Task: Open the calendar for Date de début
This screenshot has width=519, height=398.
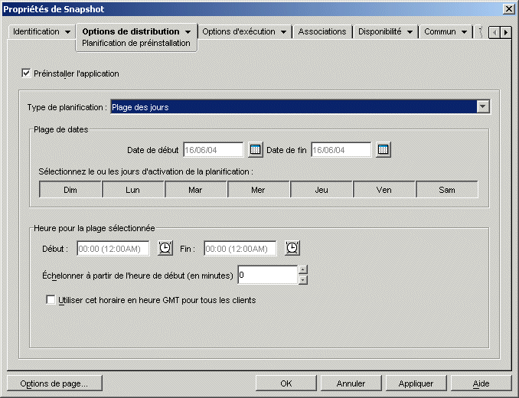Action: (x=256, y=149)
